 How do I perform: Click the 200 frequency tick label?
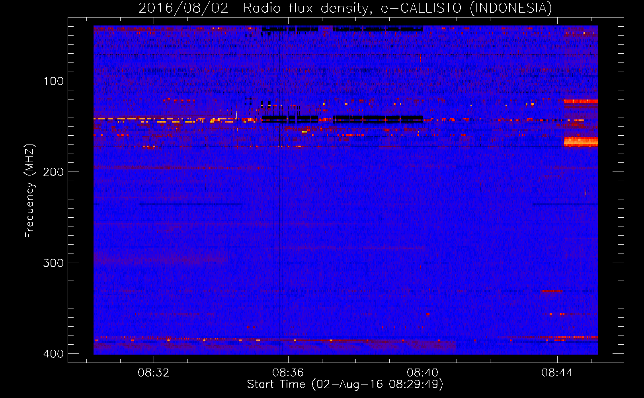(54, 172)
